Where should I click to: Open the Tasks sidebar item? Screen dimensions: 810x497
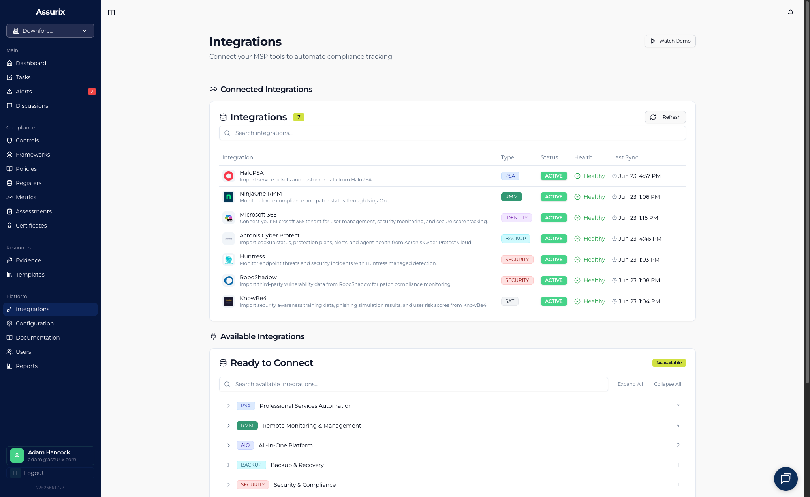point(50,77)
